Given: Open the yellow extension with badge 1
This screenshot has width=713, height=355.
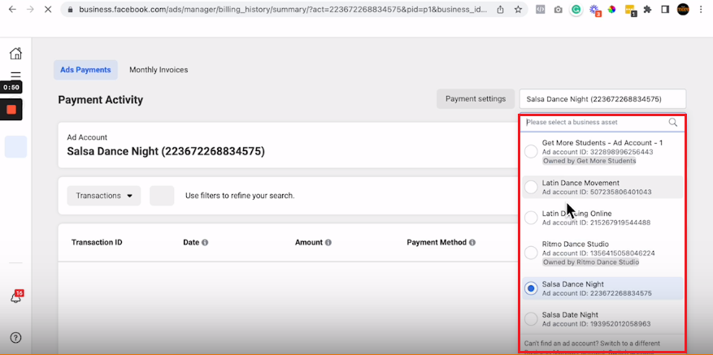Looking at the screenshot, I should (630, 10).
